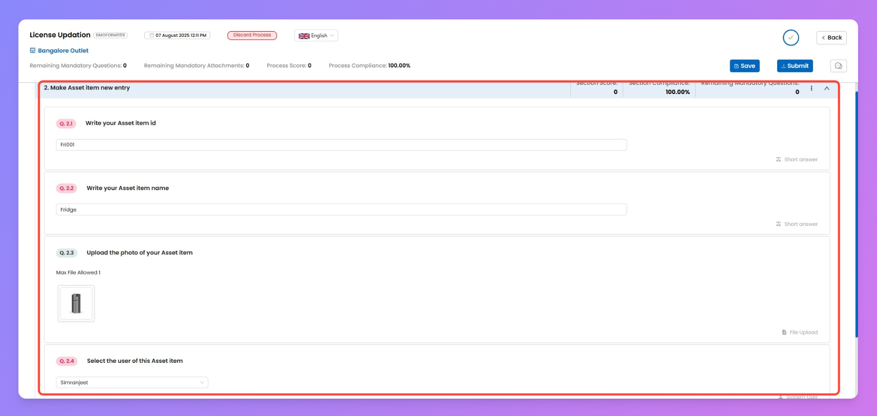Click the Save button
The height and width of the screenshot is (416, 877).
tap(744, 66)
